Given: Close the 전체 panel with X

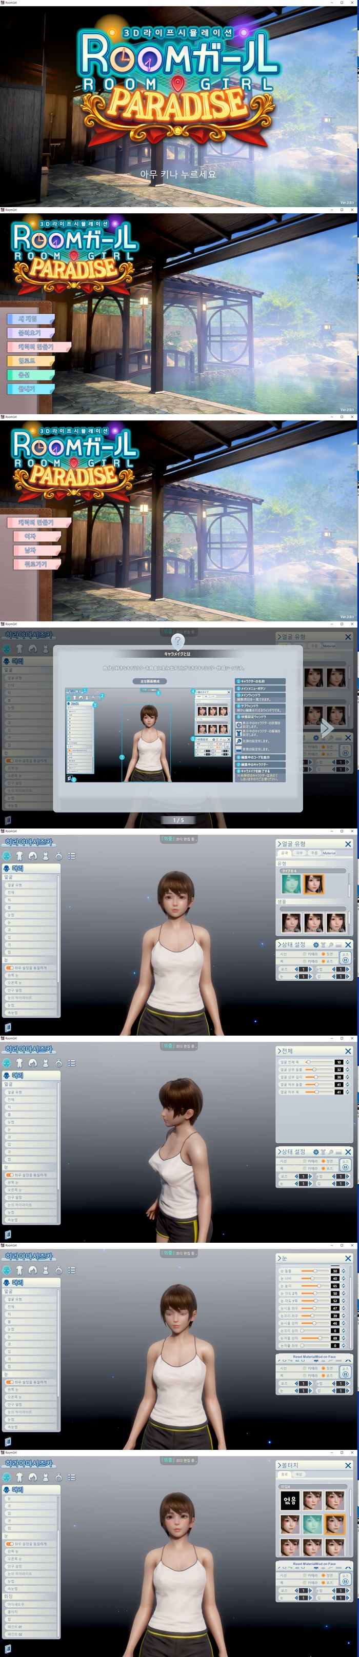Looking at the screenshot, I should tap(348, 1051).
